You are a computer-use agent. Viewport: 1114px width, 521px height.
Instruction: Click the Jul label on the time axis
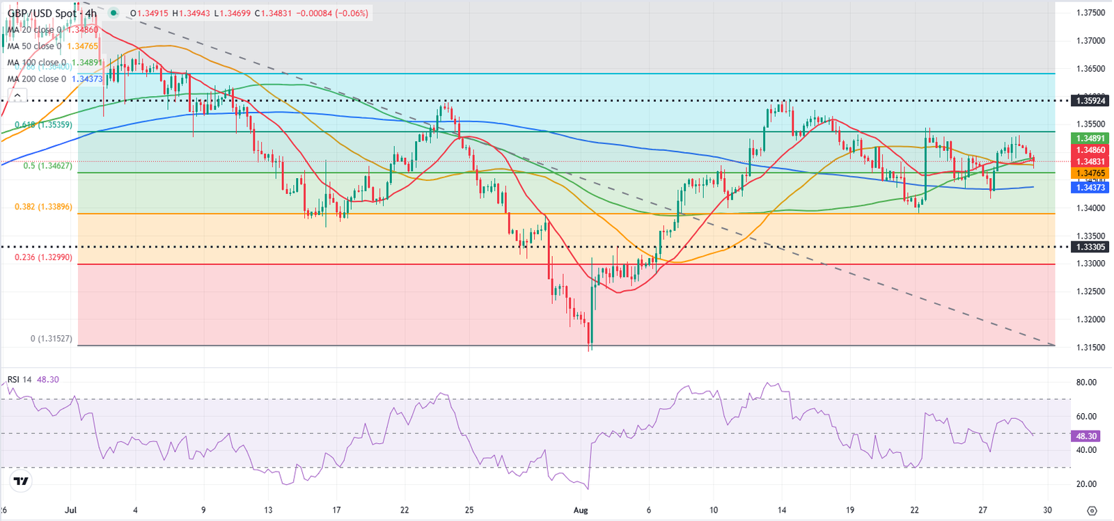[69, 510]
